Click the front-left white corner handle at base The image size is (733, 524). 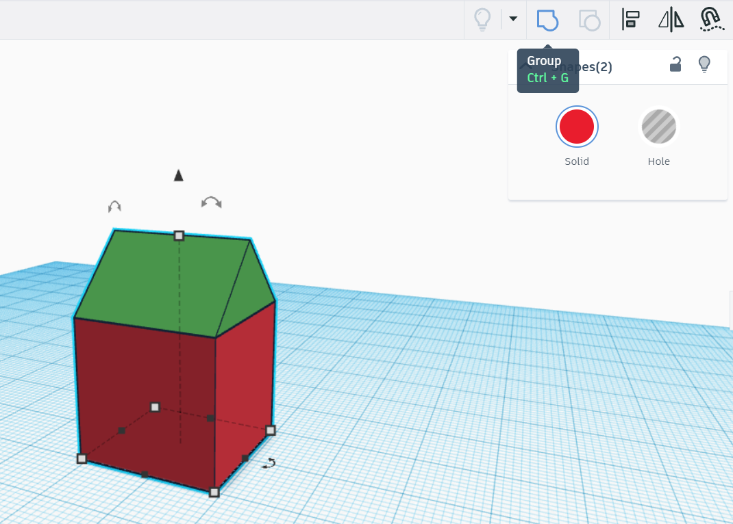(82, 459)
